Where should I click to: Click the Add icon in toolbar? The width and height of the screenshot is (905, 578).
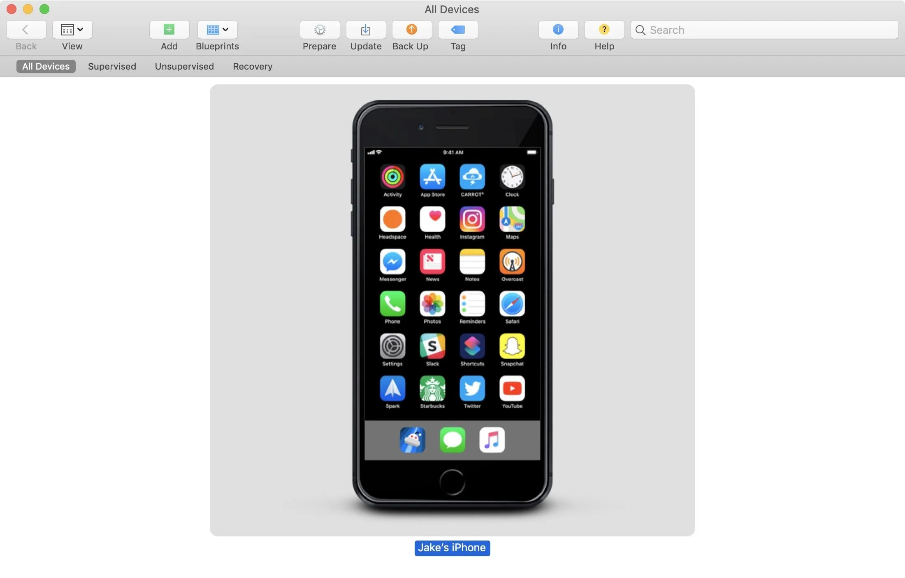167,29
